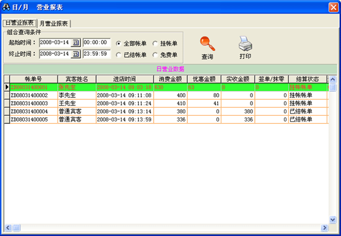This screenshot has width=341, height=236.
Task: Click consumption amount 410 cell
Action: pos(170,103)
